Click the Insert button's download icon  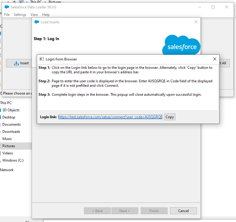tap(16, 63)
